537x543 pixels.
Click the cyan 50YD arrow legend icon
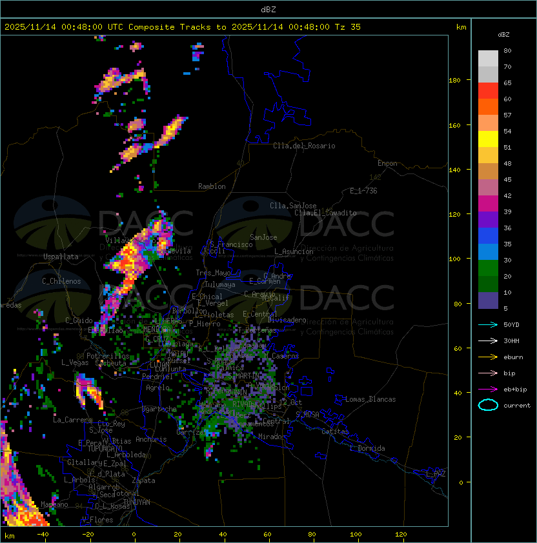click(x=488, y=325)
